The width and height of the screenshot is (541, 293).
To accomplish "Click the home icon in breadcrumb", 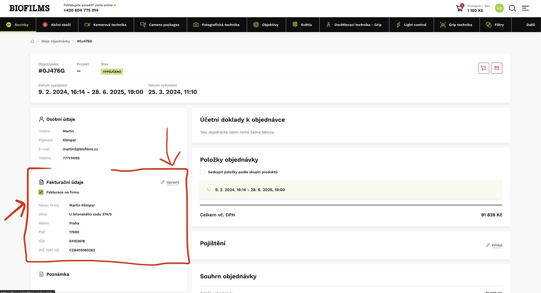I will tap(32, 41).
